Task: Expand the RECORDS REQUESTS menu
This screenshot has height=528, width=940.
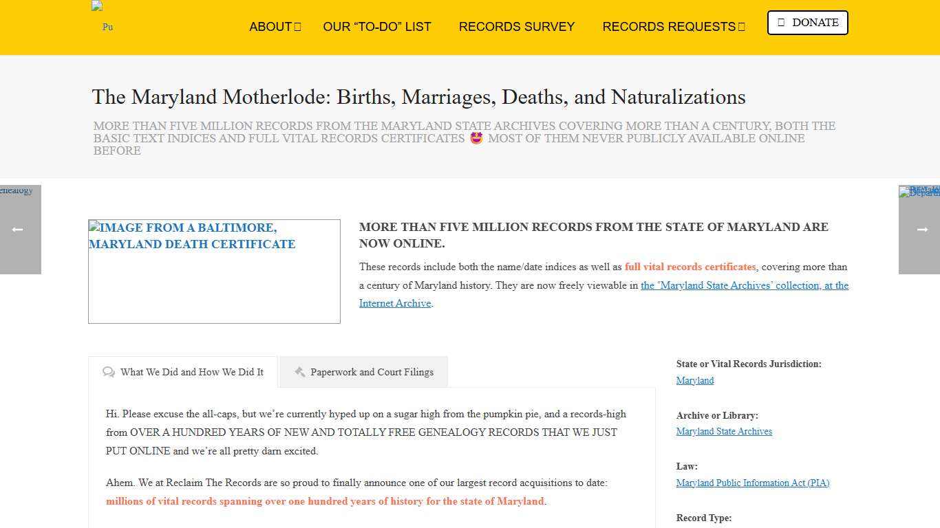Action: pyautogui.click(x=669, y=27)
